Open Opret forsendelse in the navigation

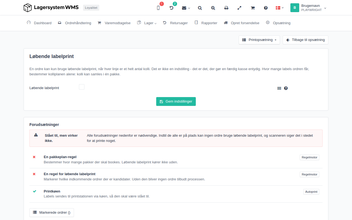(x=241, y=23)
